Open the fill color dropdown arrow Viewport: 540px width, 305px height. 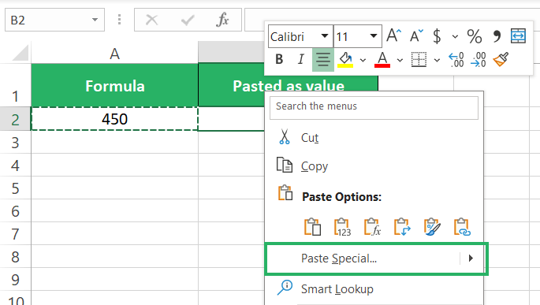363,60
